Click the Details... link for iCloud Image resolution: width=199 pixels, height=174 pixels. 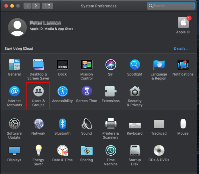(x=181, y=49)
